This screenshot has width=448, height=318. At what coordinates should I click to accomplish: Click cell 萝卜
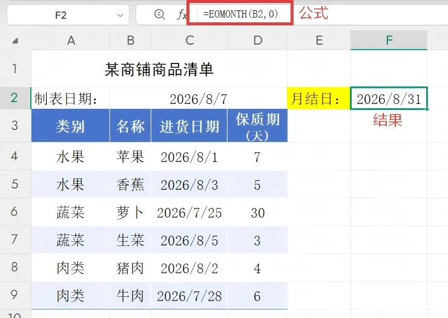[x=131, y=212]
